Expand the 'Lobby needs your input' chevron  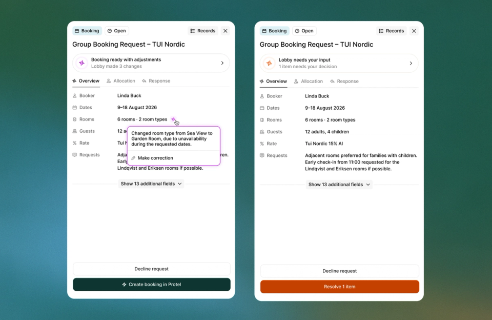tap(411, 63)
